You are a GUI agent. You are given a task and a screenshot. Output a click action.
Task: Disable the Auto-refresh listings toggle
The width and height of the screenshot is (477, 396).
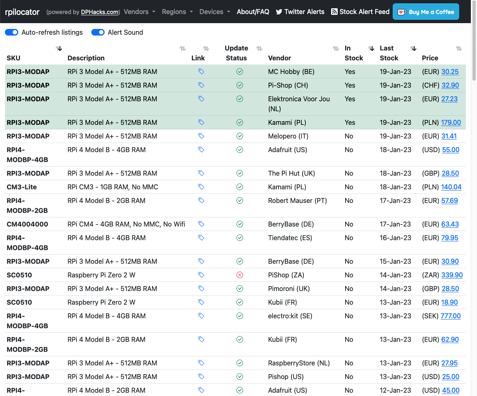tap(12, 32)
